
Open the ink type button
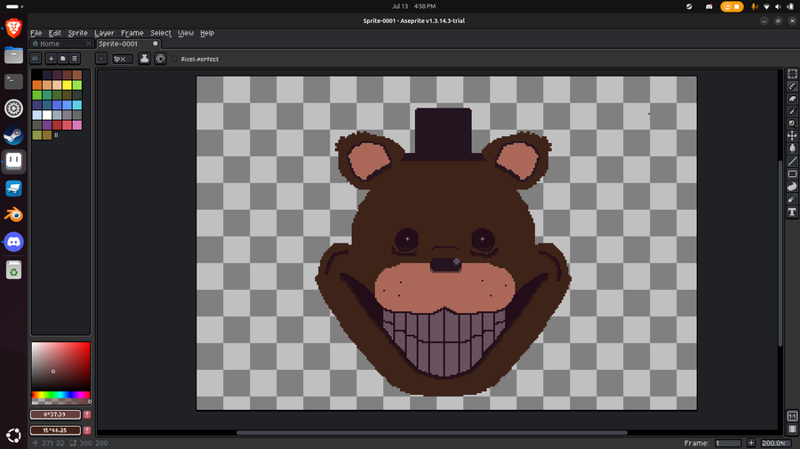[x=144, y=59]
